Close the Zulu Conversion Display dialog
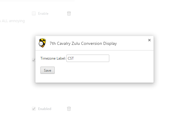This screenshot has height=118, width=189. pyautogui.click(x=149, y=40)
